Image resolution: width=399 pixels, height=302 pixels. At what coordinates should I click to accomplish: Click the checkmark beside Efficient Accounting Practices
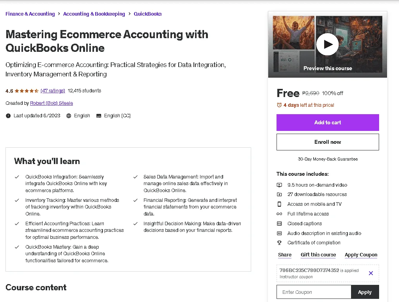tap(17, 224)
